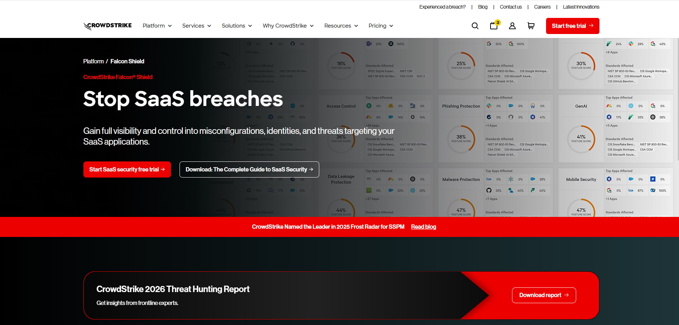Click the Falcon Shield breadcrumb

point(127,61)
